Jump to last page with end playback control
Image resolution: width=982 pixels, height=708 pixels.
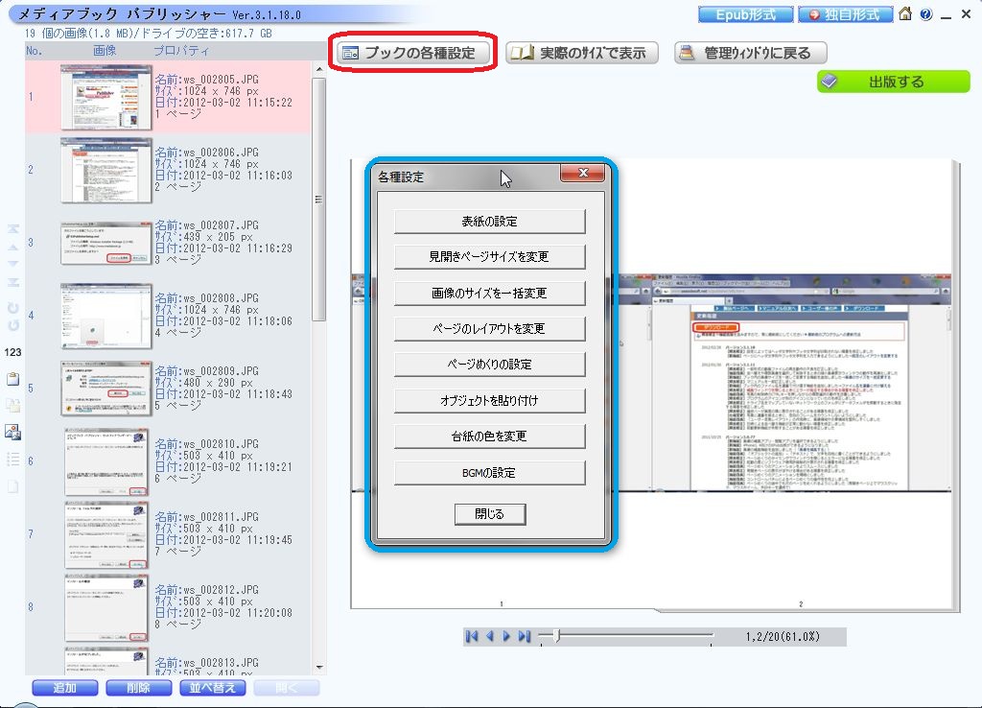[x=523, y=635]
